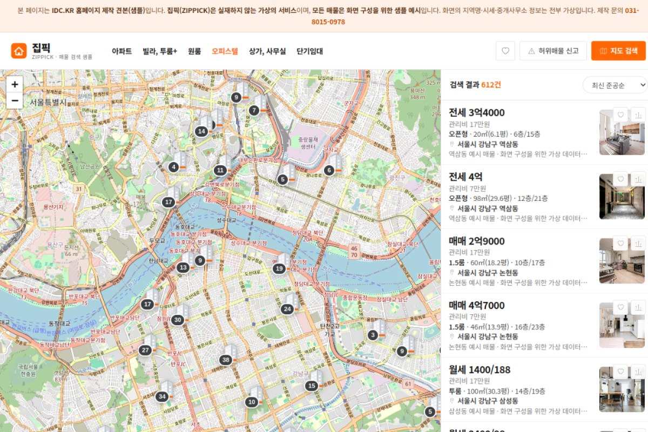Select map cluster marker numbered 38
648x432 pixels.
tap(226, 360)
